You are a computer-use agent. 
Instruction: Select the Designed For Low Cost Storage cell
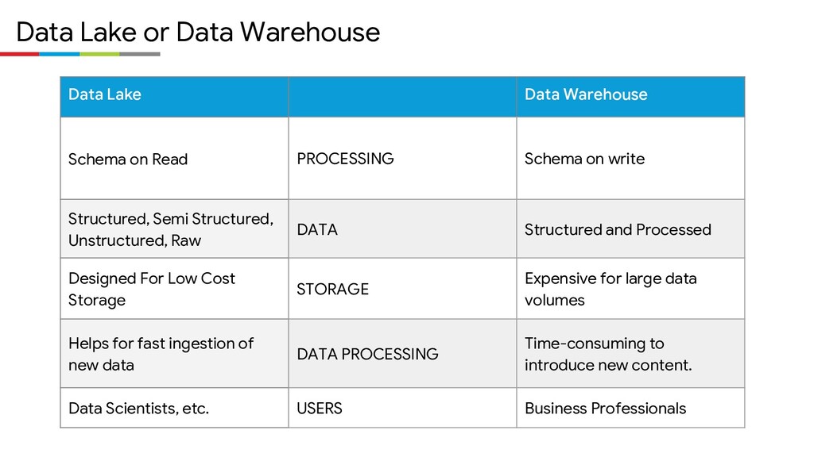(x=174, y=289)
